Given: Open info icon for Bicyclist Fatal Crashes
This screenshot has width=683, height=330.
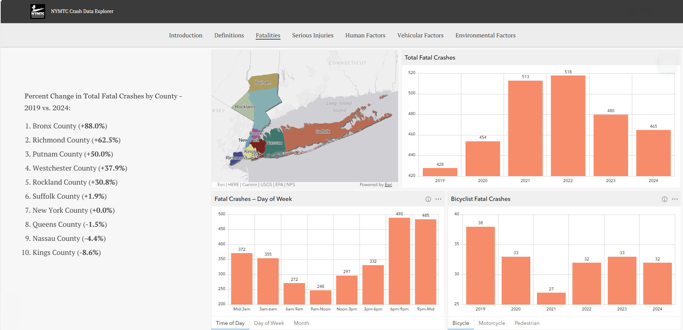Looking at the screenshot, I should [x=664, y=199].
